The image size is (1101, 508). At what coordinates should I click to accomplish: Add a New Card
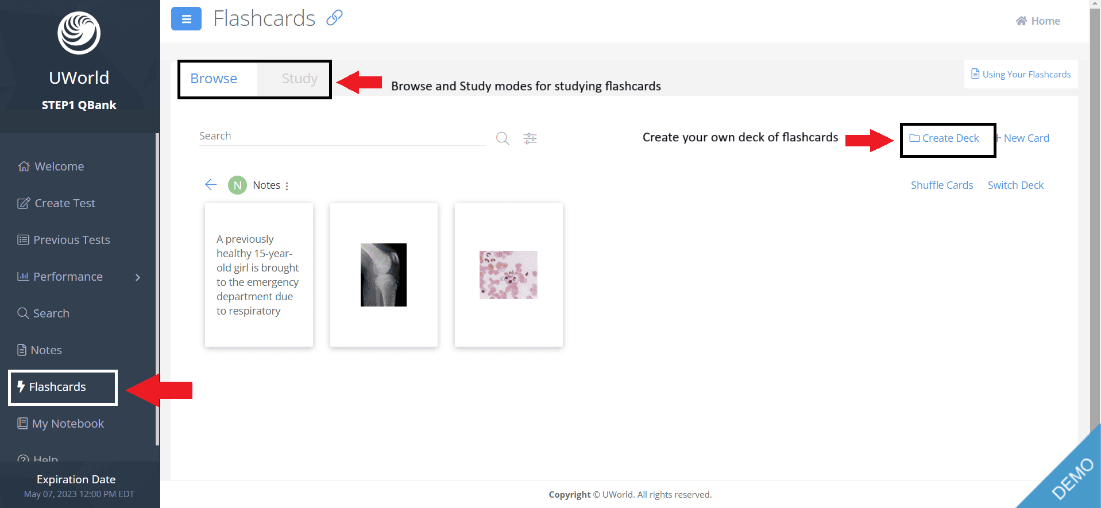[x=1023, y=138]
